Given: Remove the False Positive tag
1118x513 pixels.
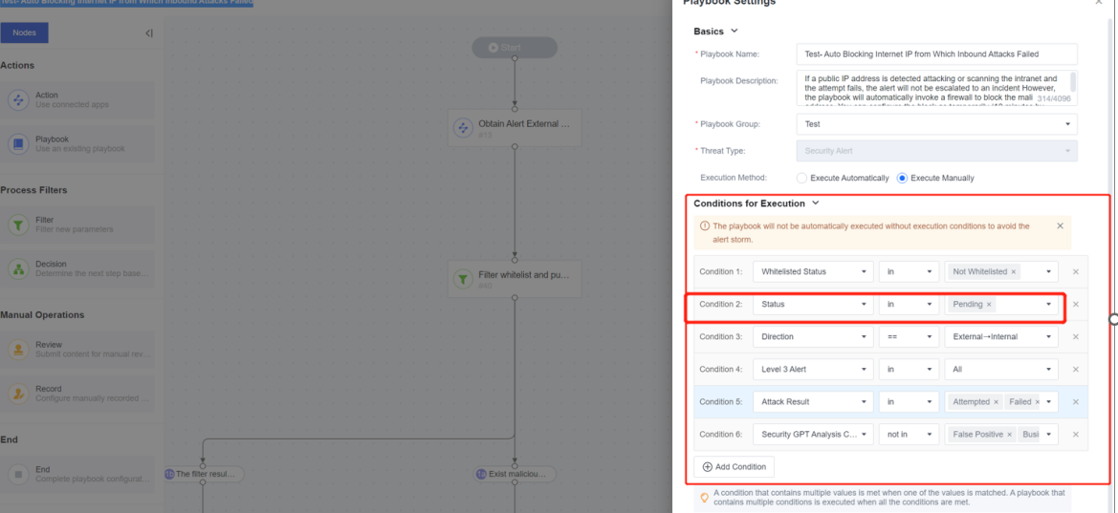Looking at the screenshot, I should 1010,434.
